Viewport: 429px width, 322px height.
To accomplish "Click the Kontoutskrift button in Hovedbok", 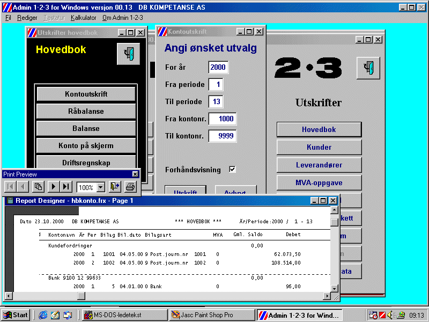I will pos(86,94).
